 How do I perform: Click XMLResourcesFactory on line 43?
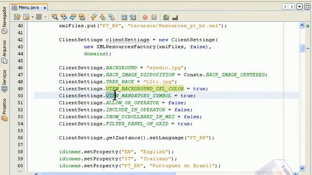point(126,47)
